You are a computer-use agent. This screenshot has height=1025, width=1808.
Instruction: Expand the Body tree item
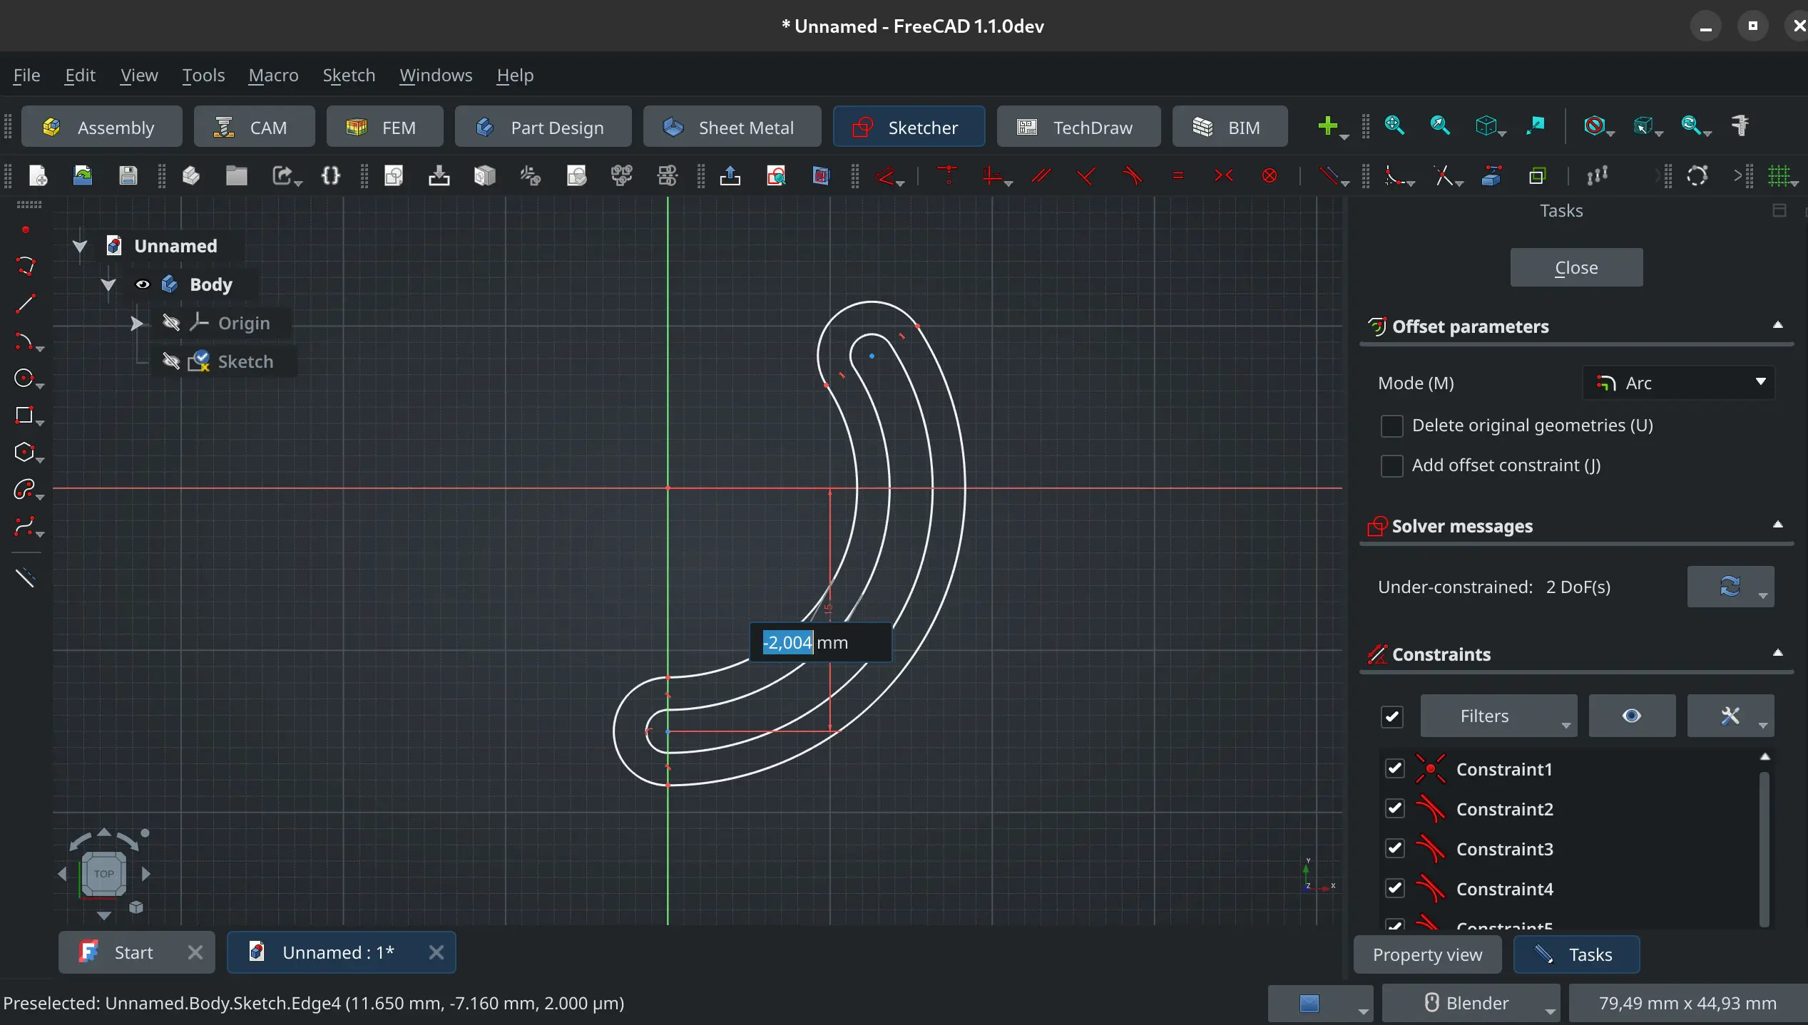tap(108, 283)
